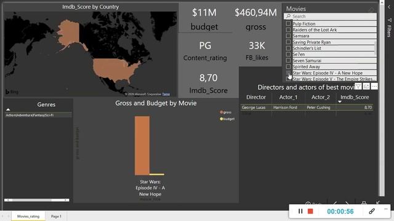The height and width of the screenshot is (221, 394).
Task: Select Pulp Fiction title text
Action: click(304, 24)
